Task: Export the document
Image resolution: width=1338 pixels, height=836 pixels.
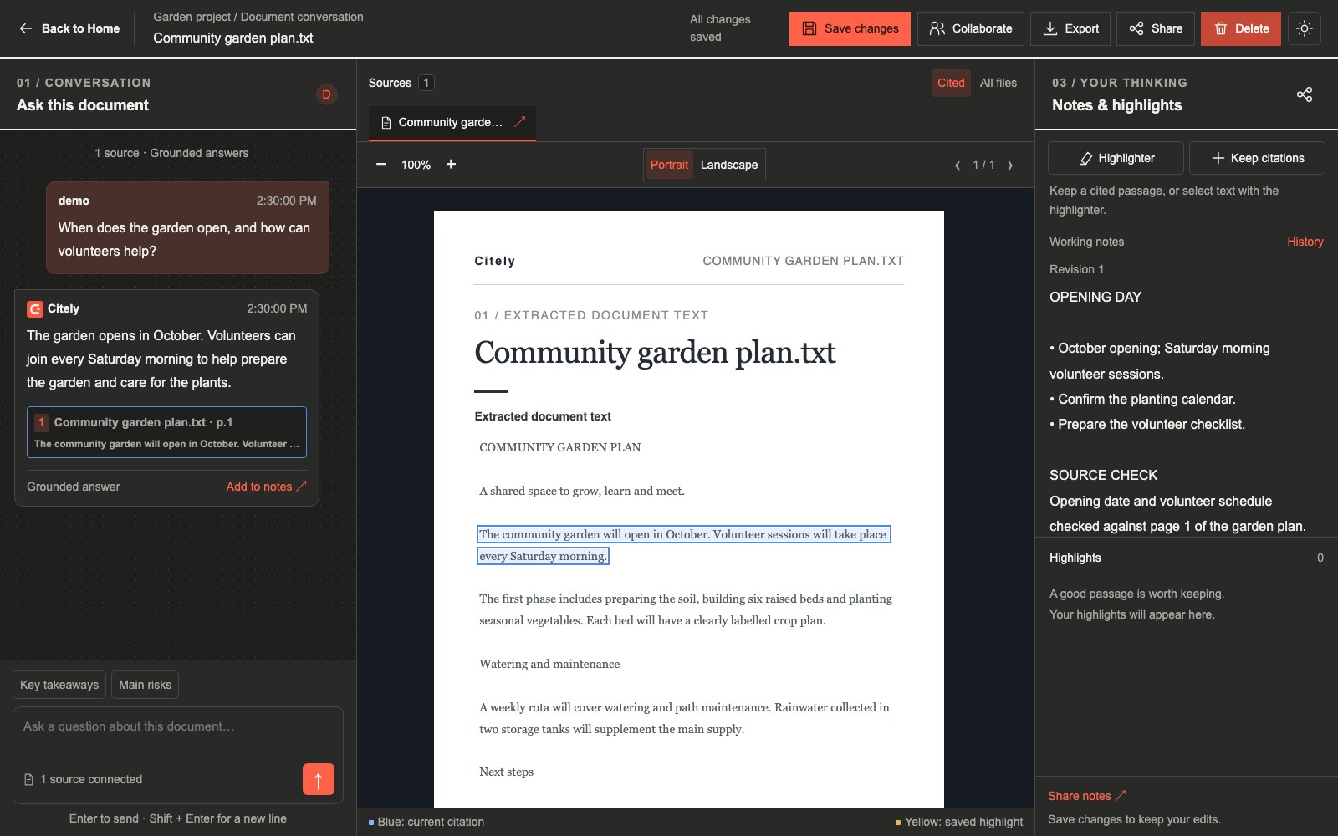Action: coord(1070,28)
